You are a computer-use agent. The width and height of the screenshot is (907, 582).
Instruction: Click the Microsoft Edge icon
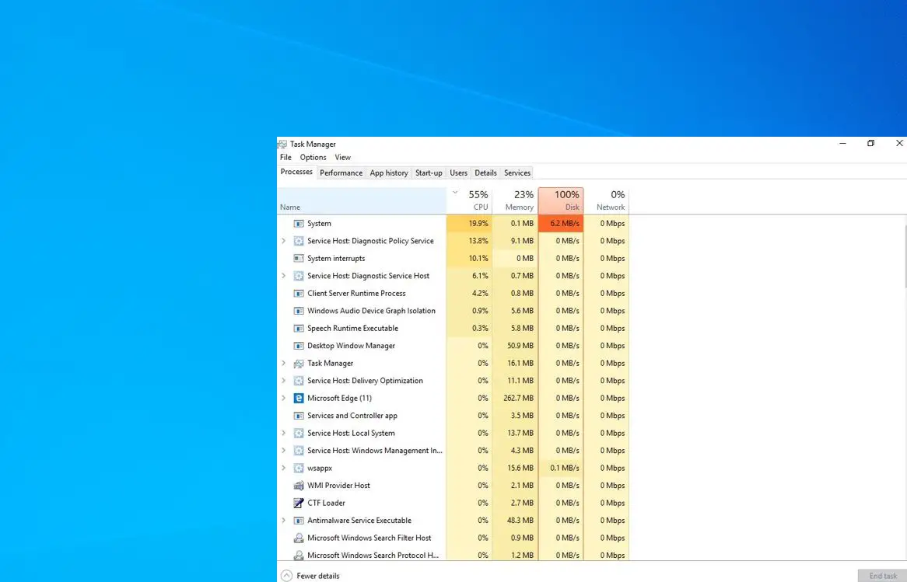(299, 398)
